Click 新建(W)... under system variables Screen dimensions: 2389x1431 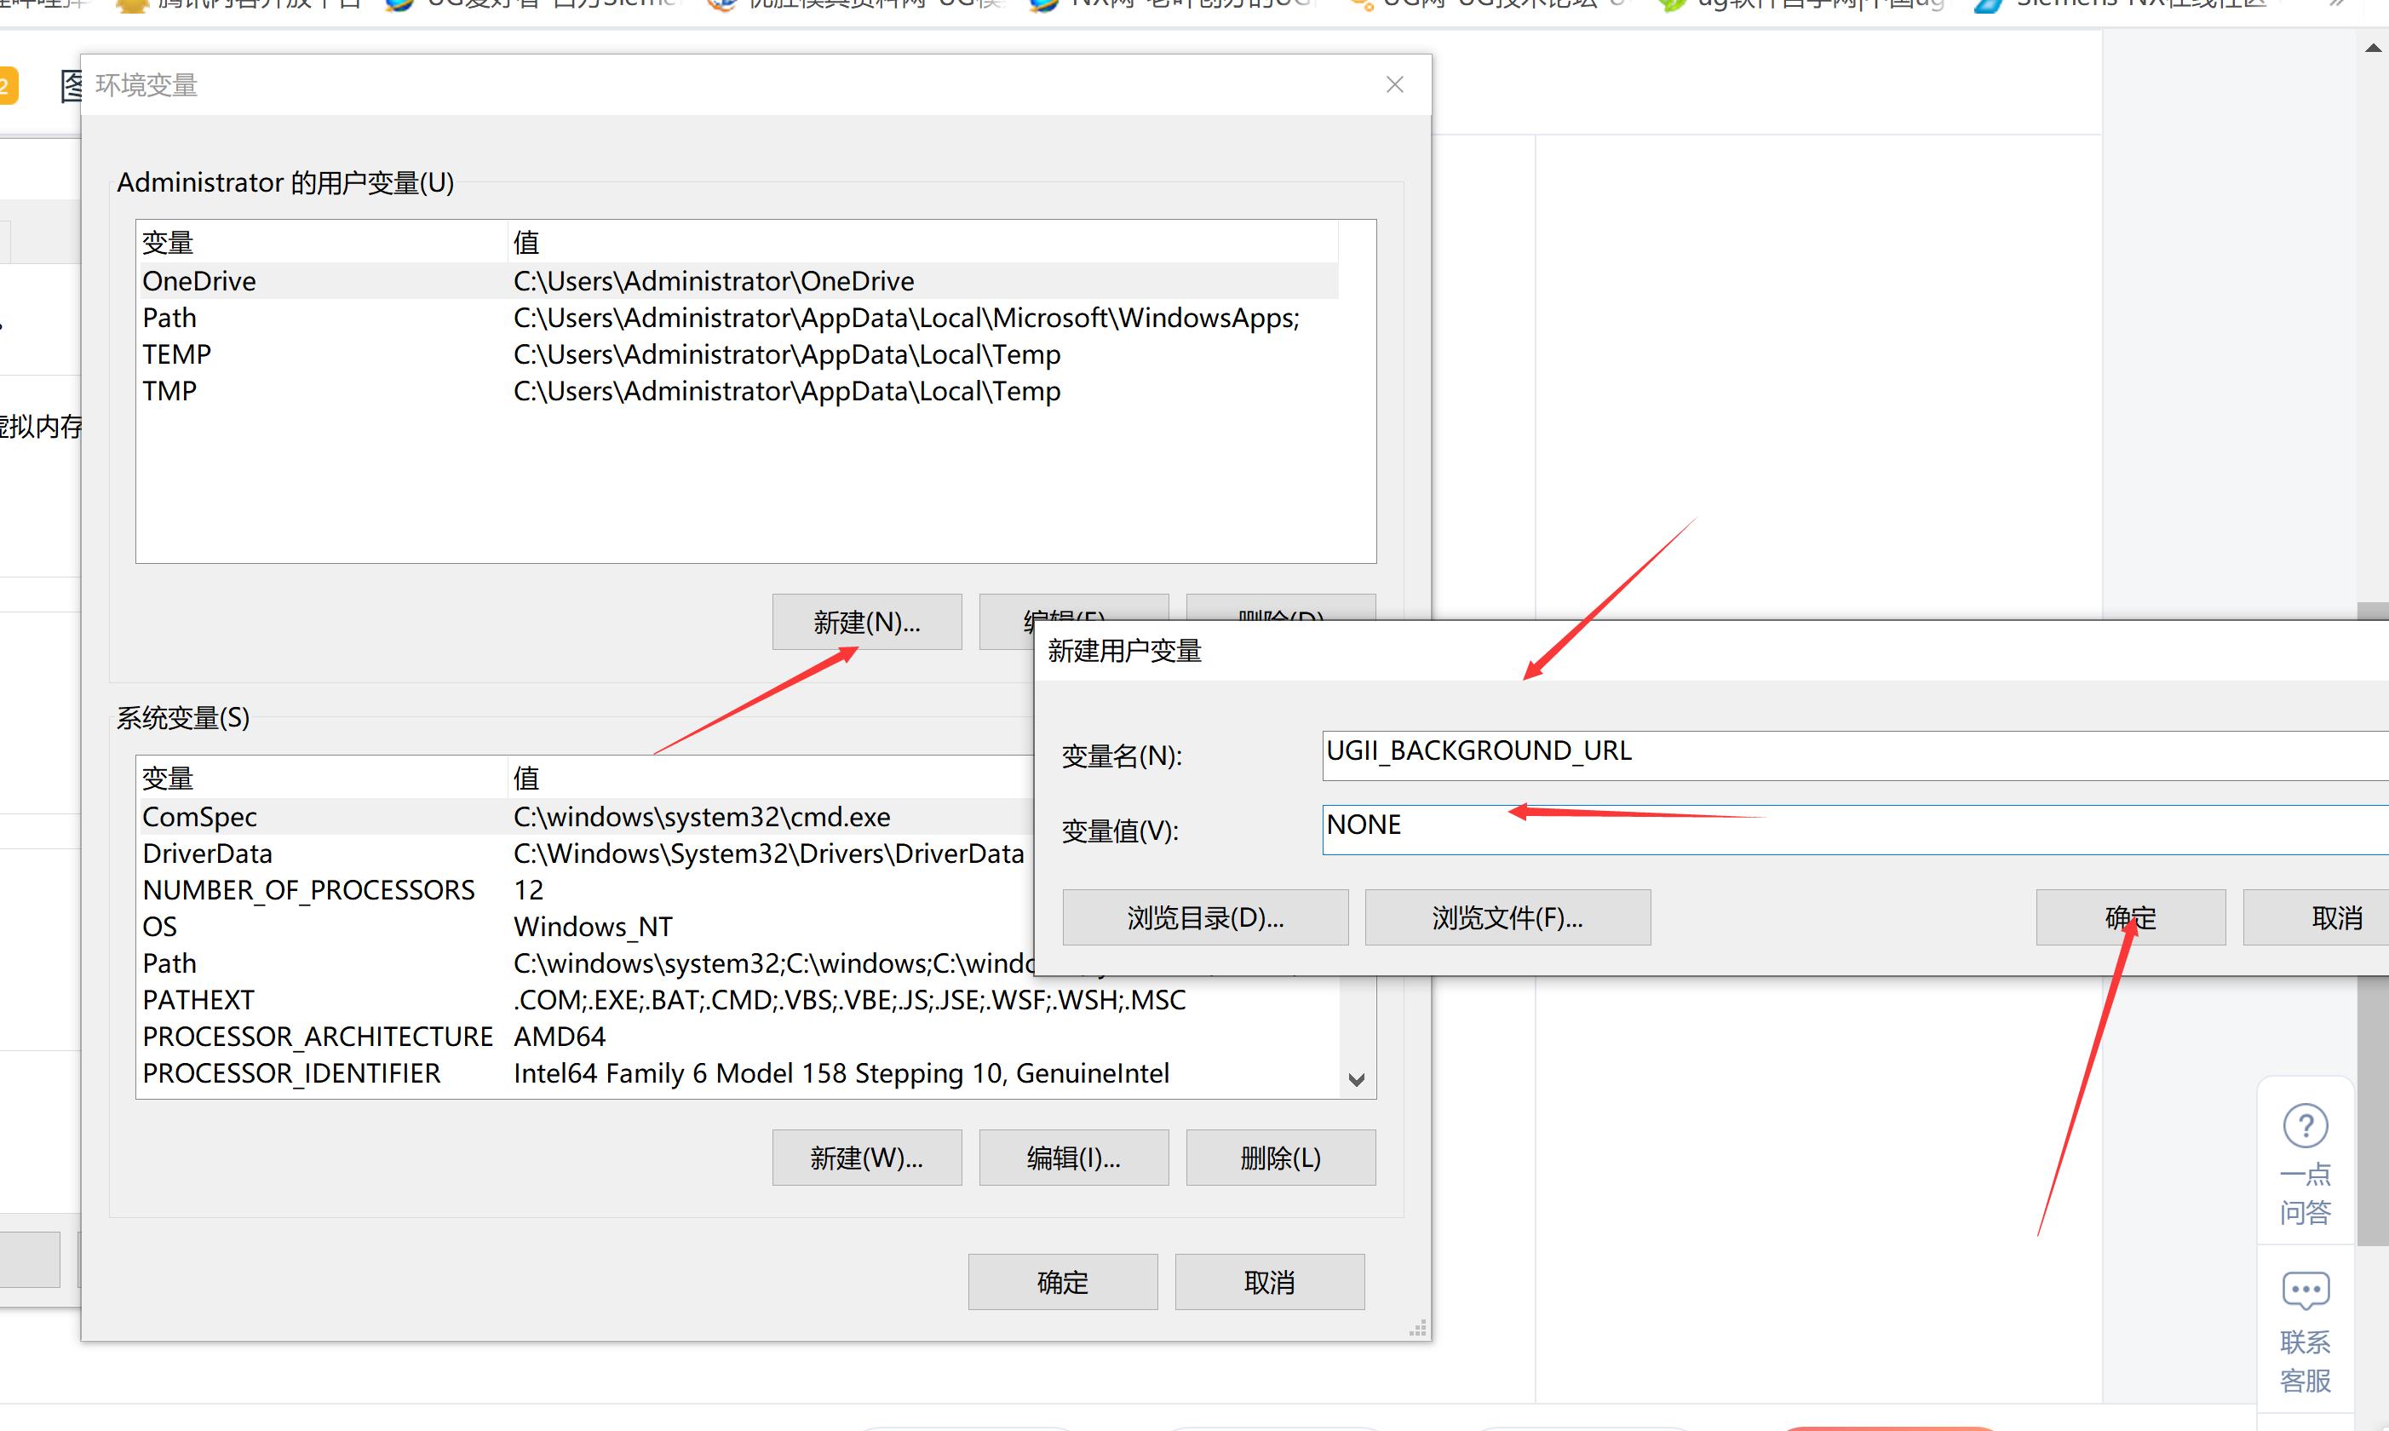(867, 1157)
